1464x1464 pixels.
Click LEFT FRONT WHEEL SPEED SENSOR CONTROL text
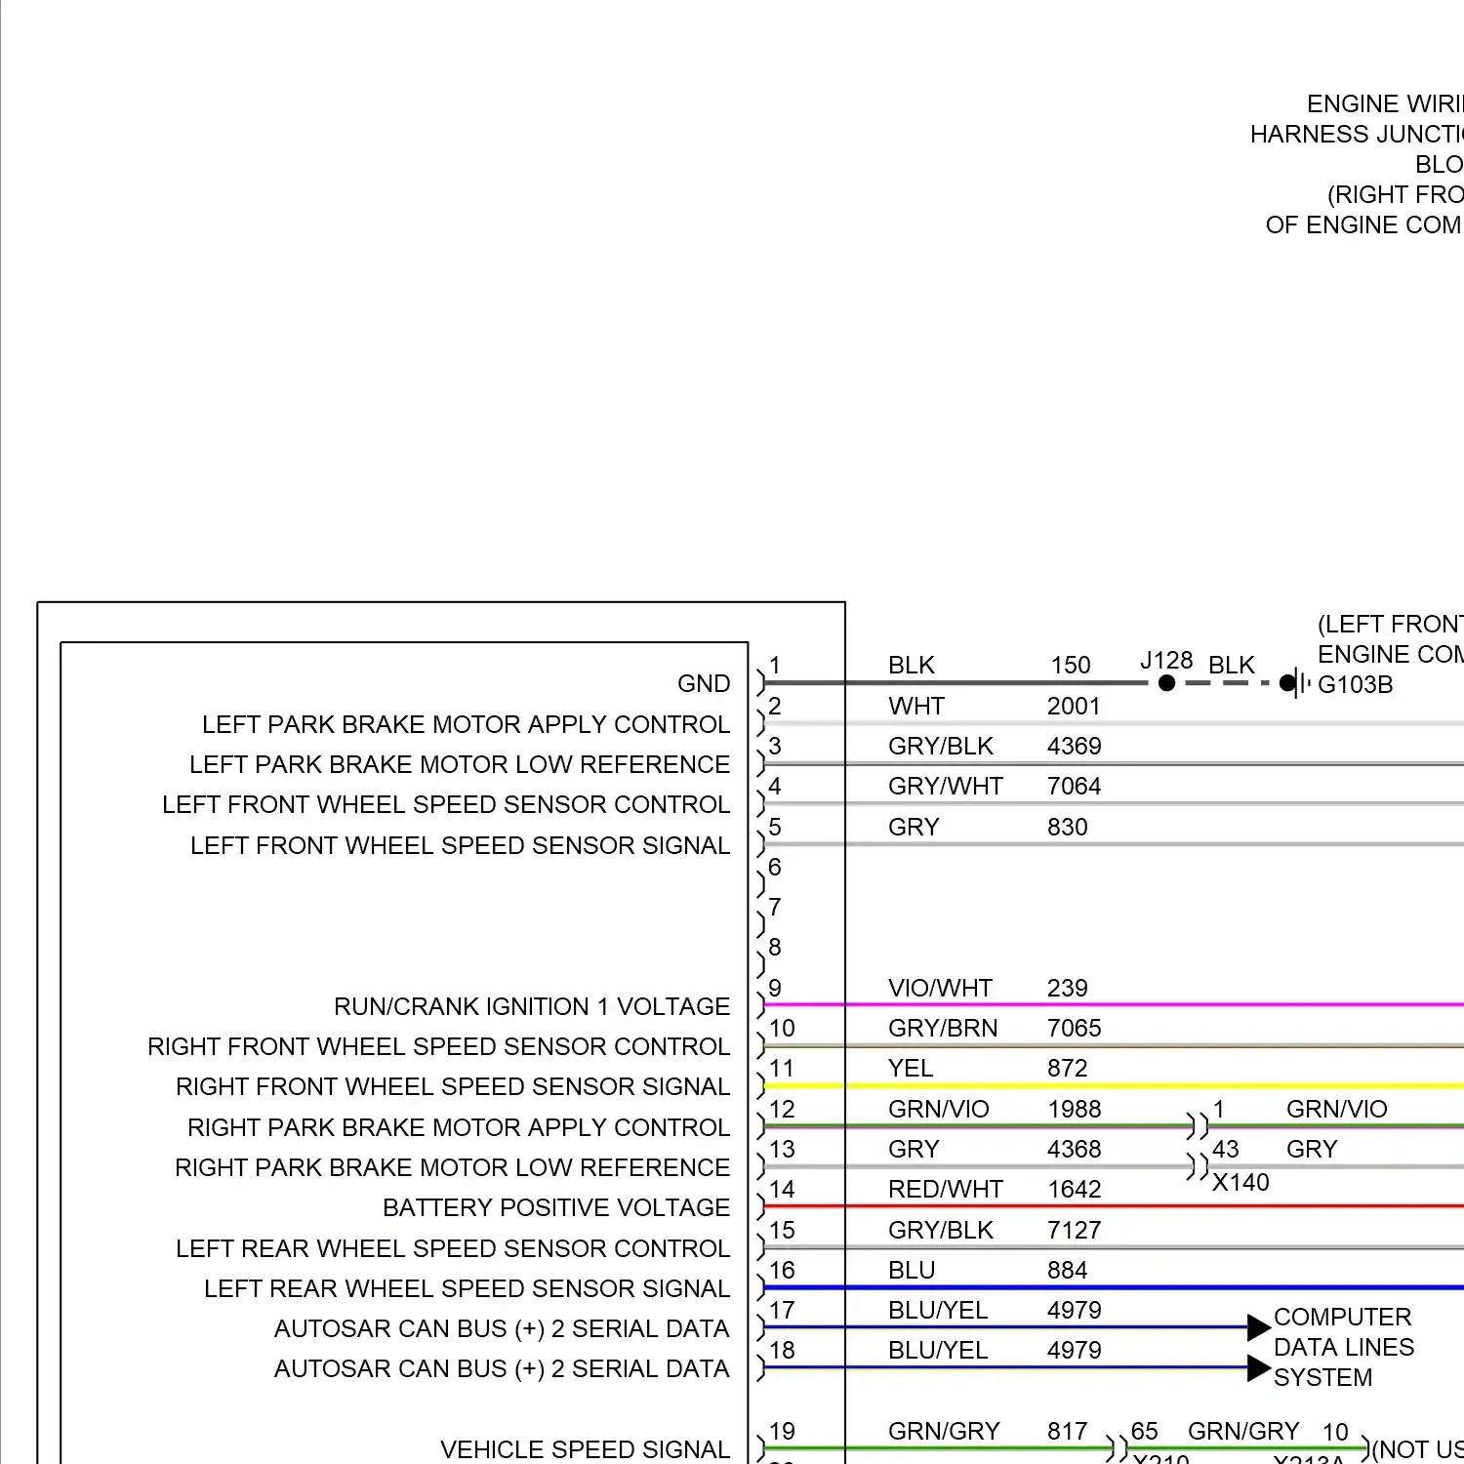(446, 804)
